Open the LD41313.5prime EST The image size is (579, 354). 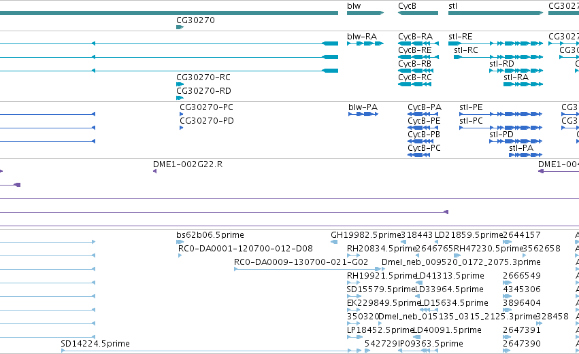point(419,283)
